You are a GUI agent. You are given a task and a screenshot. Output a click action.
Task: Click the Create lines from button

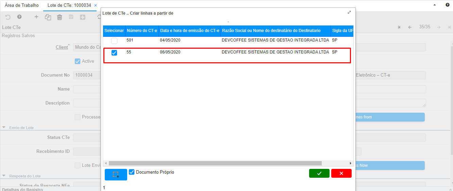tap(390, 117)
